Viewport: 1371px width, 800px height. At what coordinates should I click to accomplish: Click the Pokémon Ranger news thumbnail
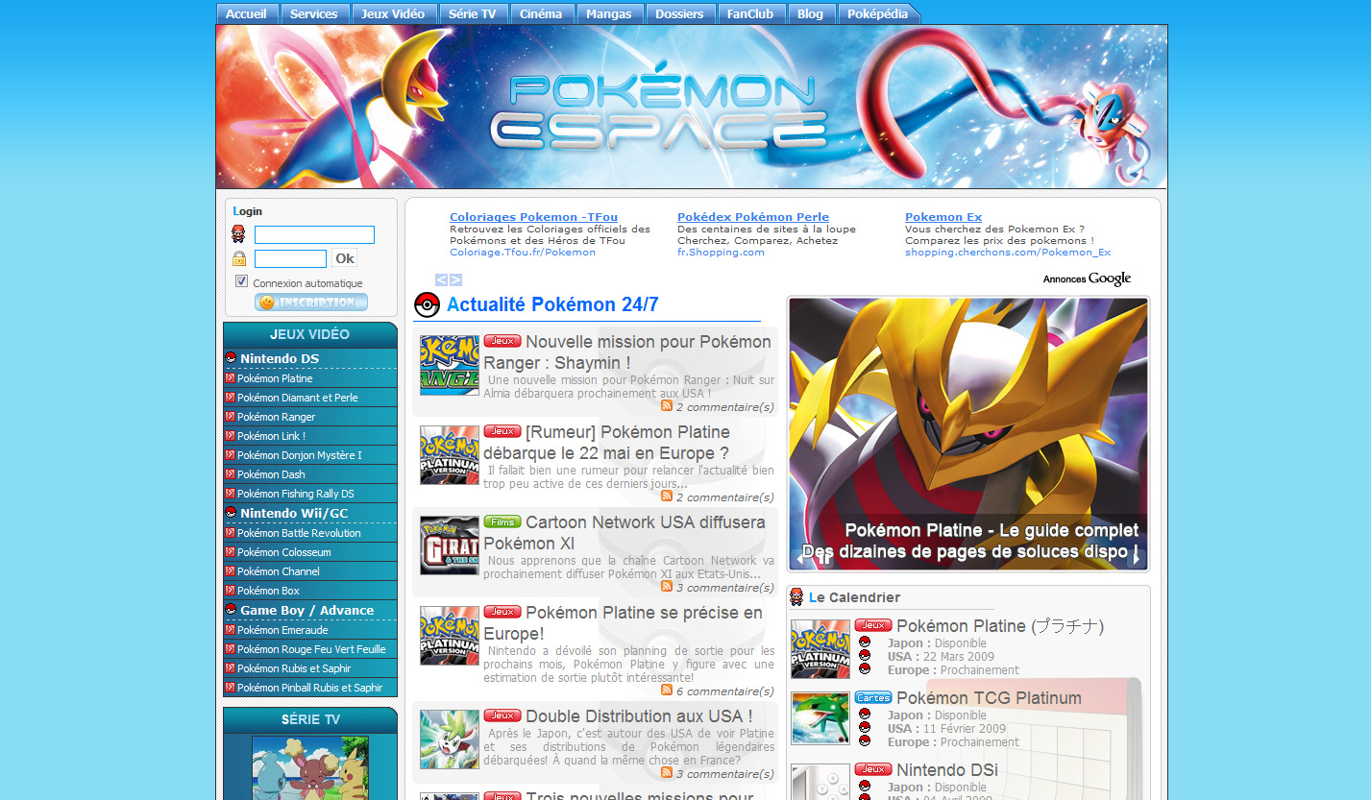(450, 365)
